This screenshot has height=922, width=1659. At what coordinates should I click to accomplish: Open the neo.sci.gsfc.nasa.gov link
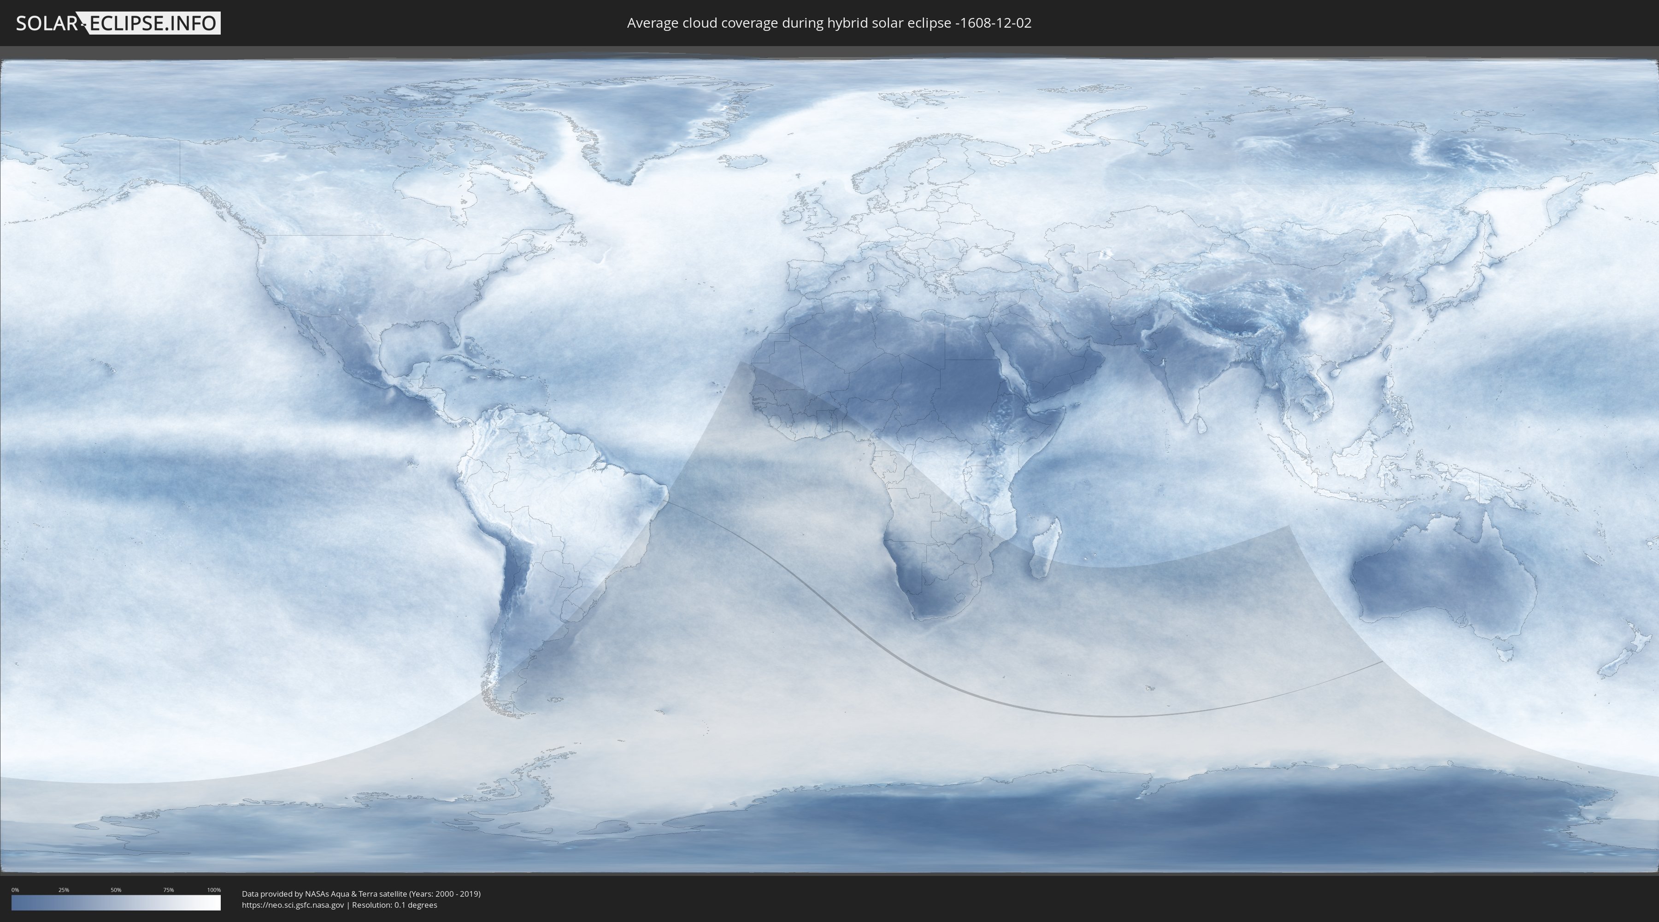click(292, 905)
